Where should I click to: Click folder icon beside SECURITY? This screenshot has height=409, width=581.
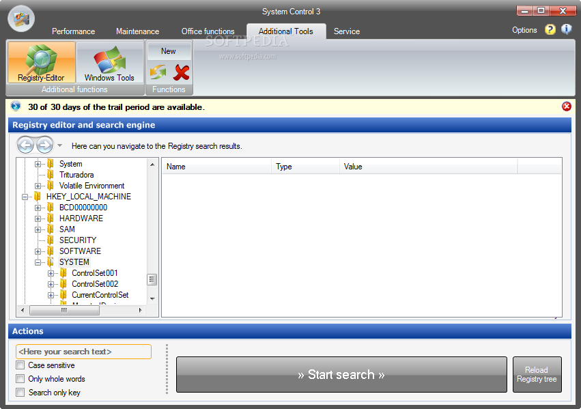coord(51,240)
